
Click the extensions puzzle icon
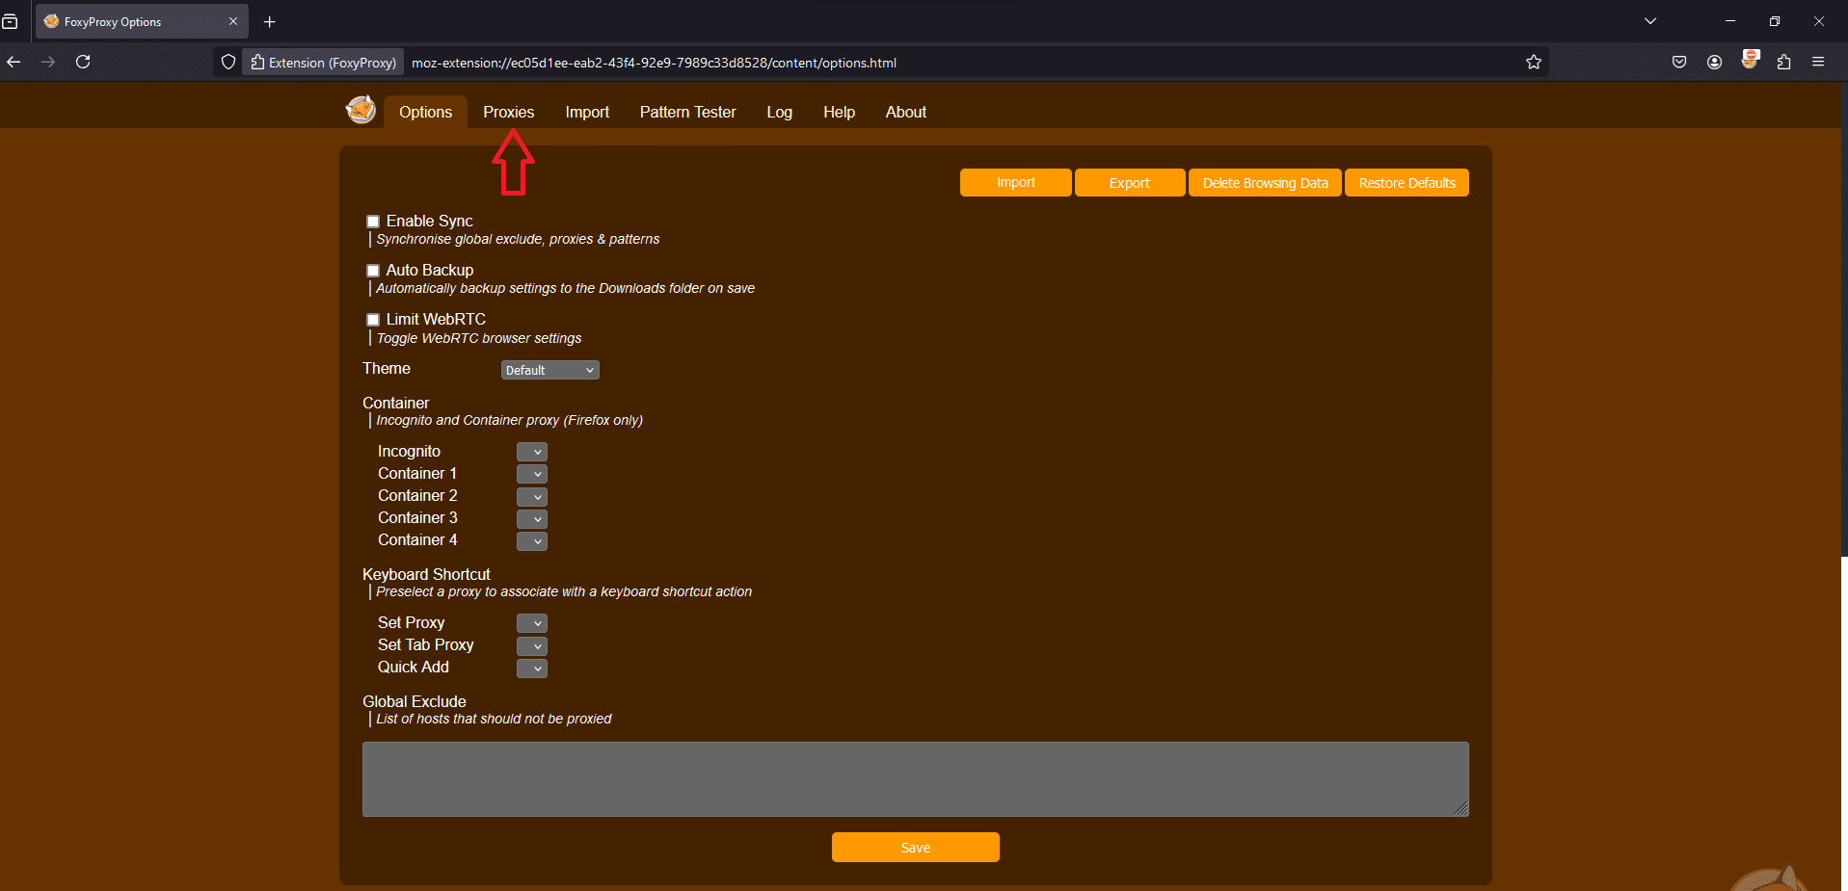click(1784, 62)
